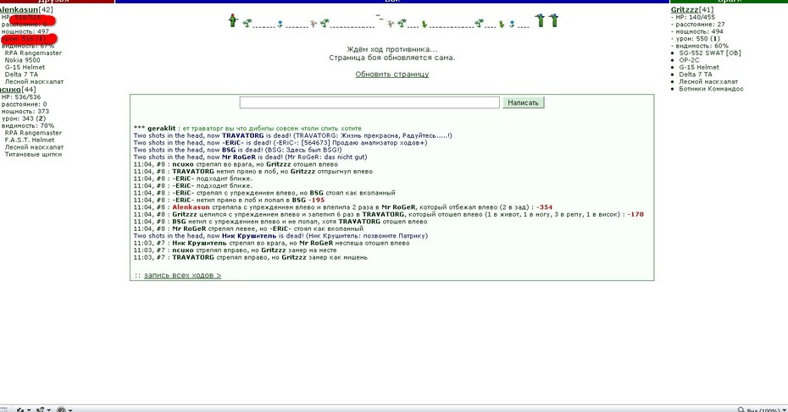Viewport: 788px width, 412px height.
Task: Select Nokia 9500 item under Alenkasun
Action: (22, 60)
